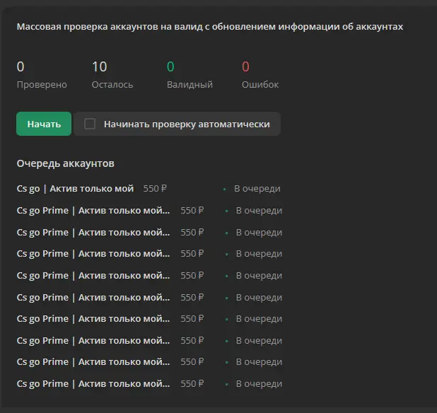Click the 550 ₽ price of the last account
Image resolution: width=437 pixels, height=413 pixels.
(192, 384)
